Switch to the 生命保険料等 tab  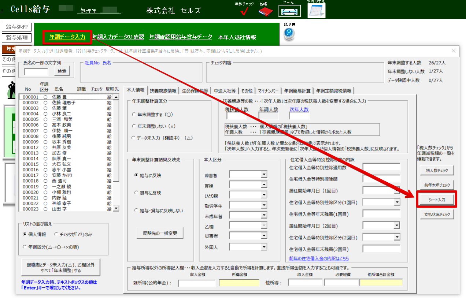click(195, 91)
